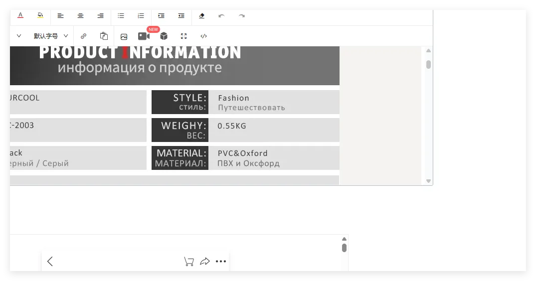The width and height of the screenshot is (536, 281).
Task: Undo the last edit
Action: tap(221, 16)
